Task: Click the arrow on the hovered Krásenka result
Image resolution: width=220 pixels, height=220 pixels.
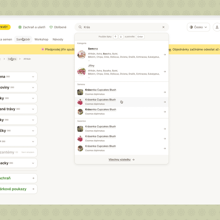Action: click(x=165, y=102)
